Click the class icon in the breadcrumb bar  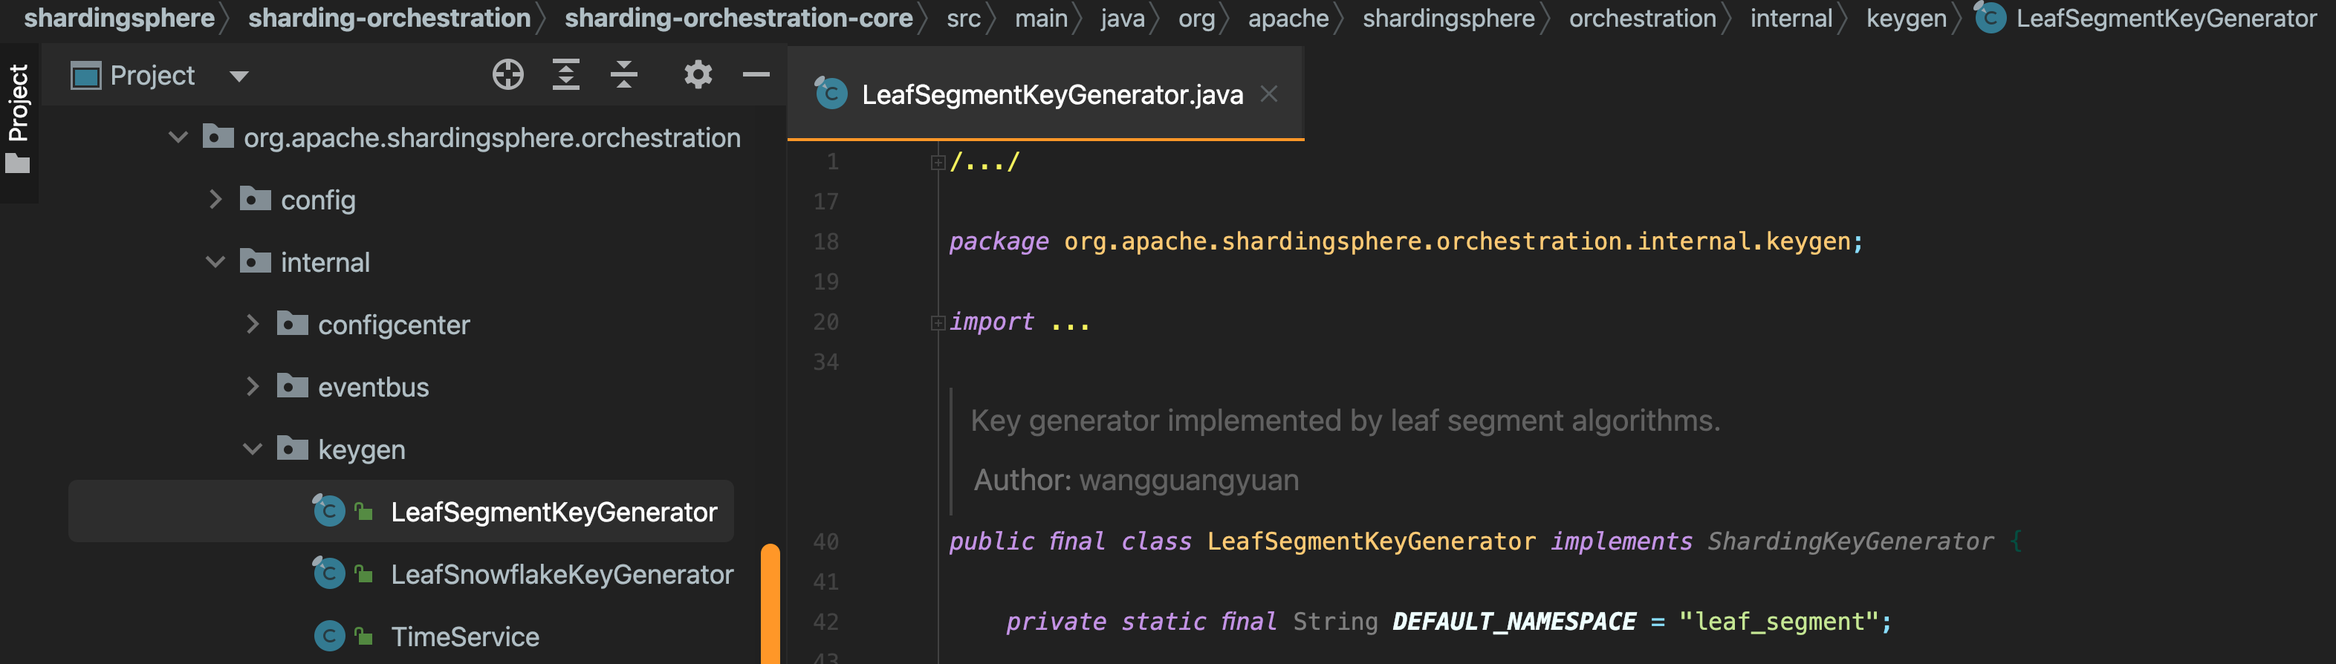[1990, 17]
